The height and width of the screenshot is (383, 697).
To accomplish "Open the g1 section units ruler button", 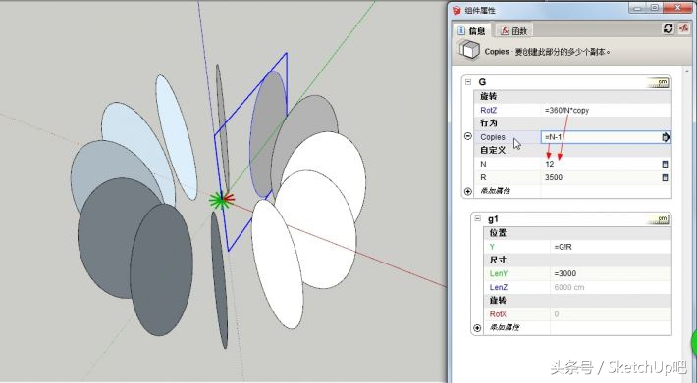I will 659,219.
